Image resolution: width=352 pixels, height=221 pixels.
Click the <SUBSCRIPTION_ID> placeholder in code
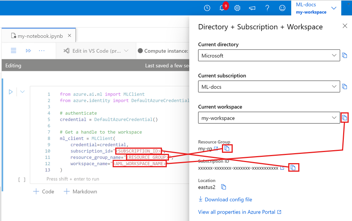[138, 151]
